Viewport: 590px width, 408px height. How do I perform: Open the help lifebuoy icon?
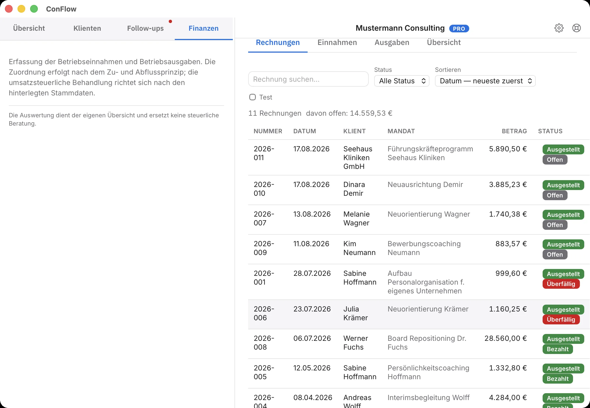click(x=576, y=28)
